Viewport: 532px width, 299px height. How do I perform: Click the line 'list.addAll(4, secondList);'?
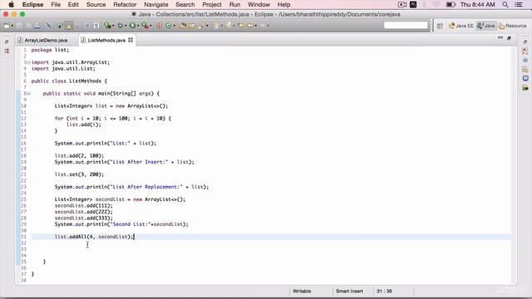pos(94,237)
